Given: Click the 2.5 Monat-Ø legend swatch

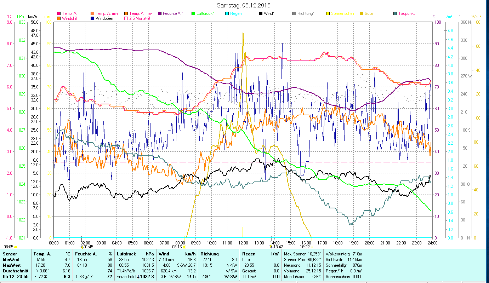Looking at the screenshot, I should tap(127, 18).
